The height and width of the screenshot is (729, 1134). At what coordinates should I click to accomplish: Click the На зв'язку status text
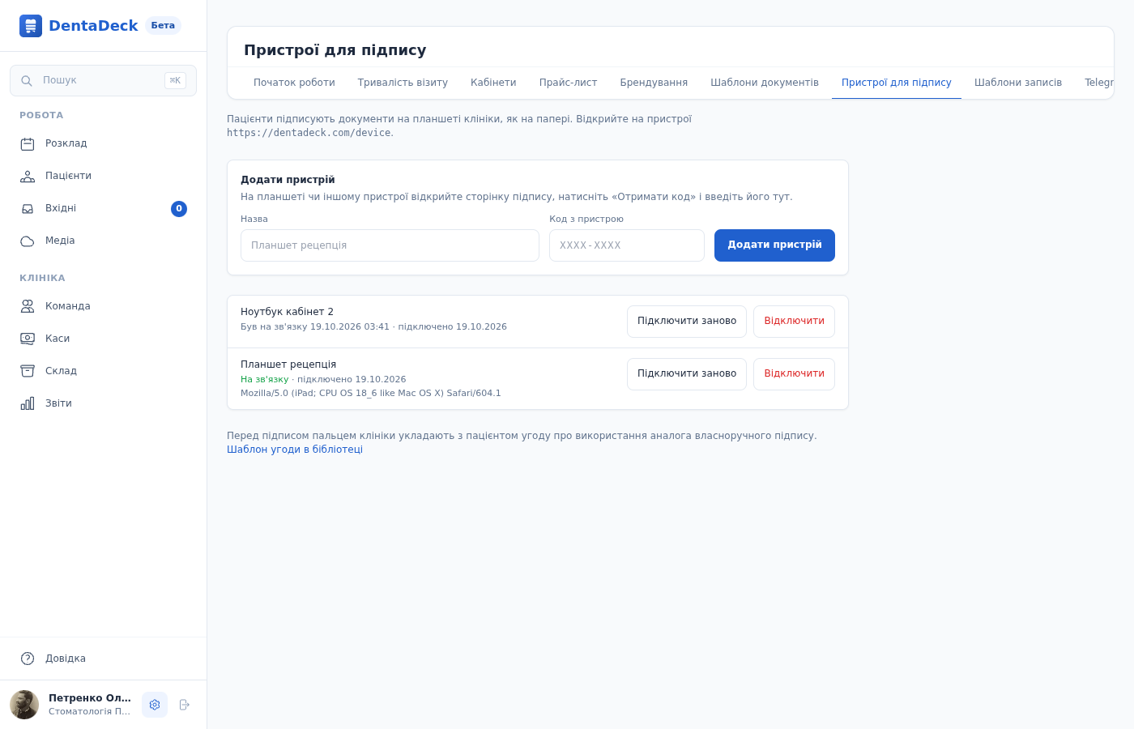(x=264, y=380)
